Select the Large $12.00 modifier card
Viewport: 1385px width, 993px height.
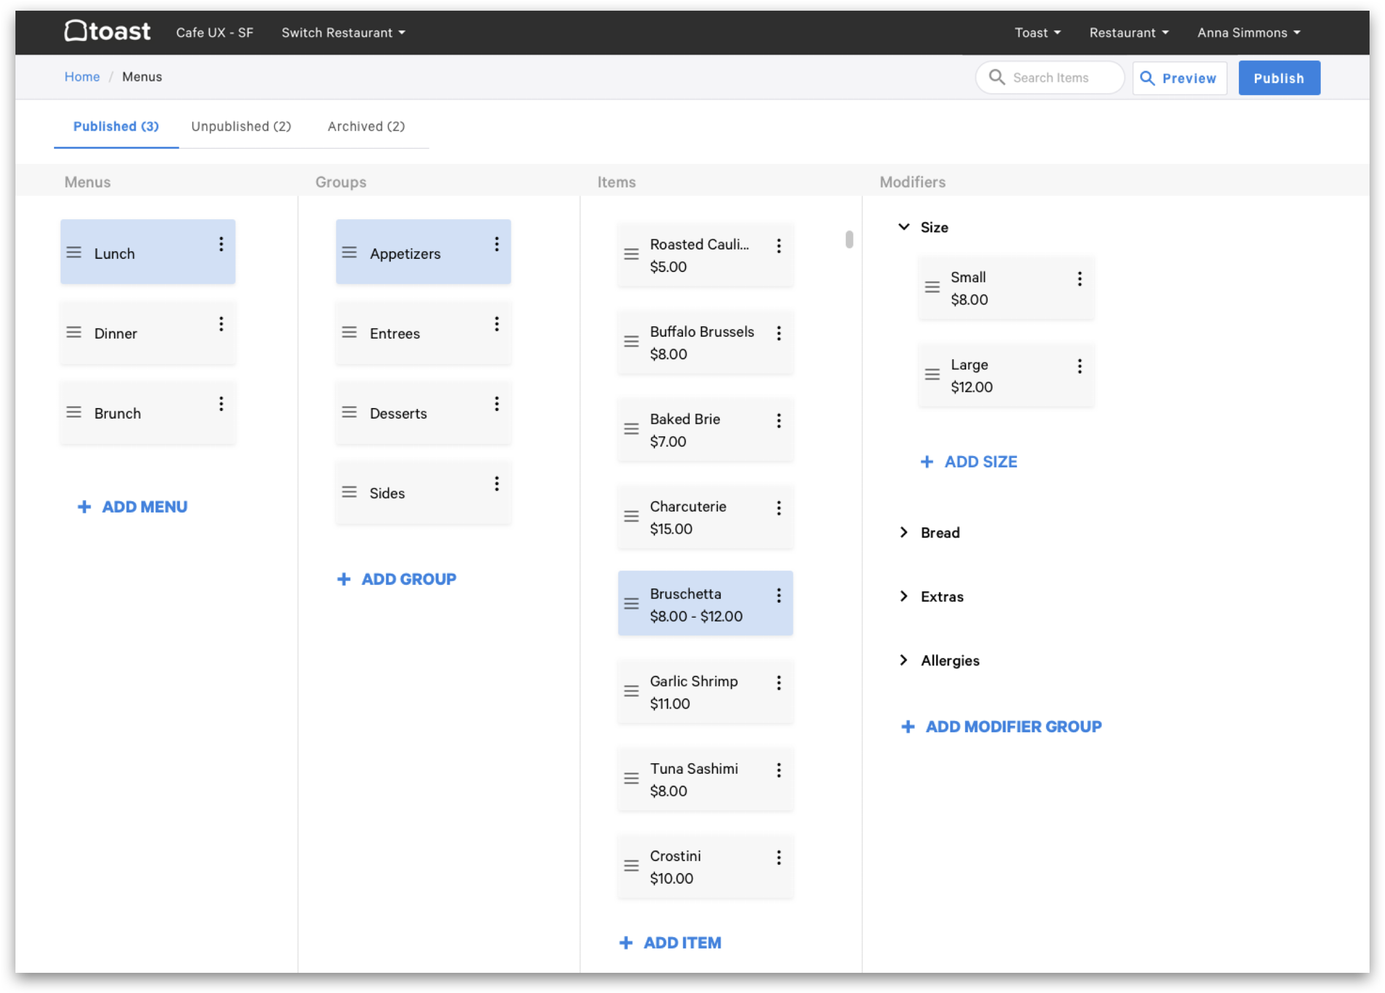coord(1005,374)
